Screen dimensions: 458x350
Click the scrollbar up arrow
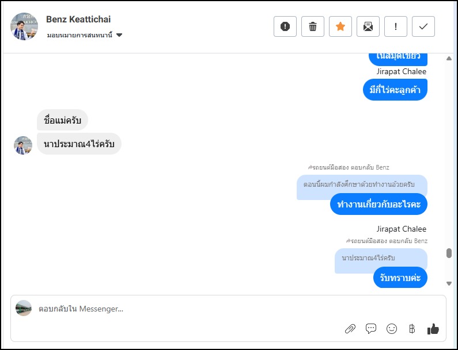449,58
